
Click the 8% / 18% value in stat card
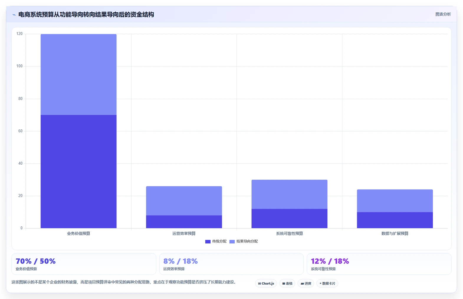pos(180,261)
